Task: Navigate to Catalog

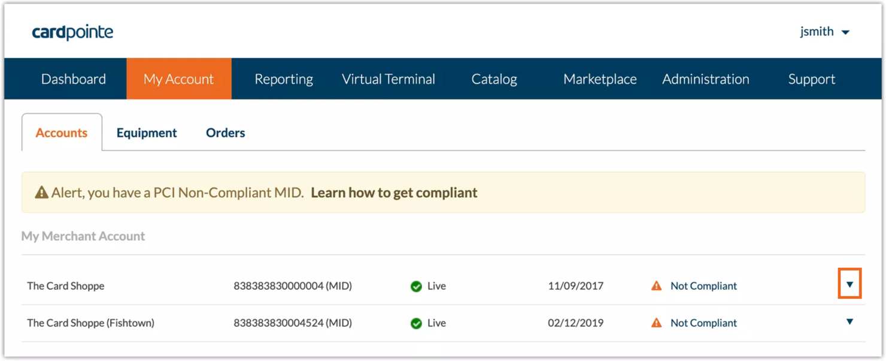Action: point(494,79)
